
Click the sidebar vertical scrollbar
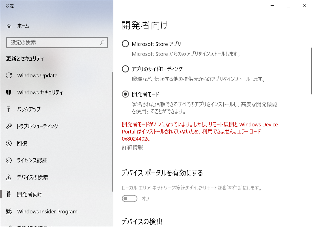[x=112, y=132]
